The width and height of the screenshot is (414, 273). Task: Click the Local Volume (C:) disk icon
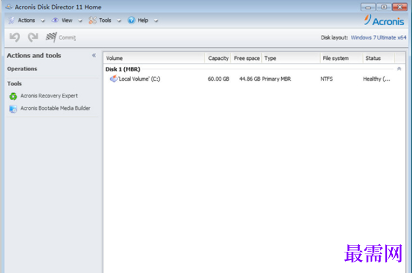[113, 79]
